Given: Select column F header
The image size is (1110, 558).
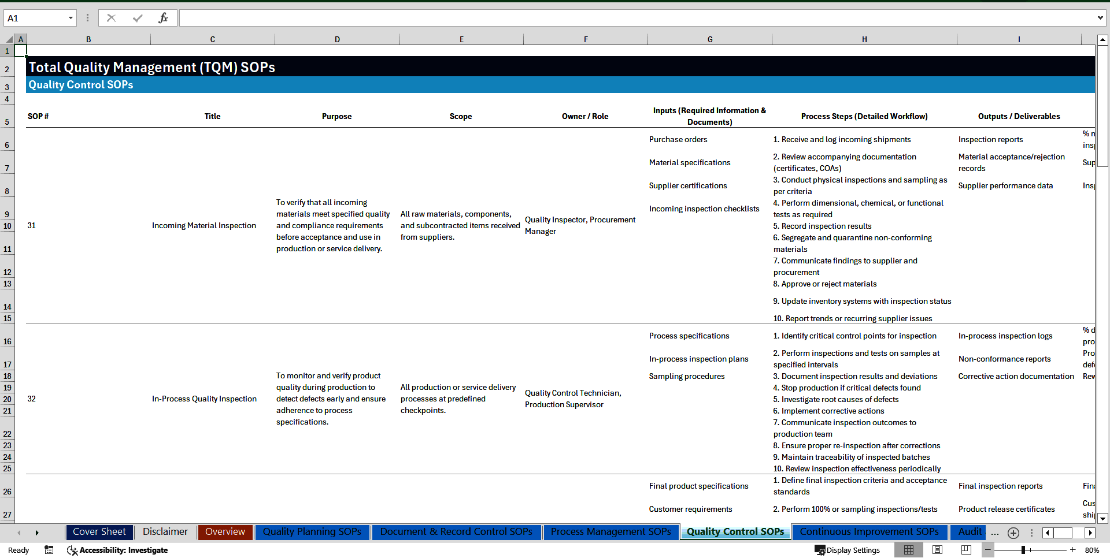Looking at the screenshot, I should (x=586, y=39).
